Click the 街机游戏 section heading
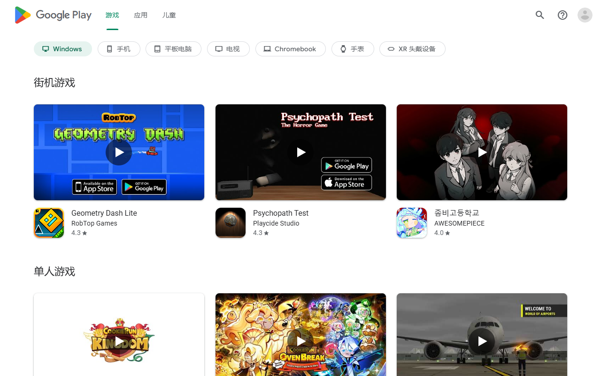Image resolution: width=601 pixels, height=376 pixels. coord(54,83)
